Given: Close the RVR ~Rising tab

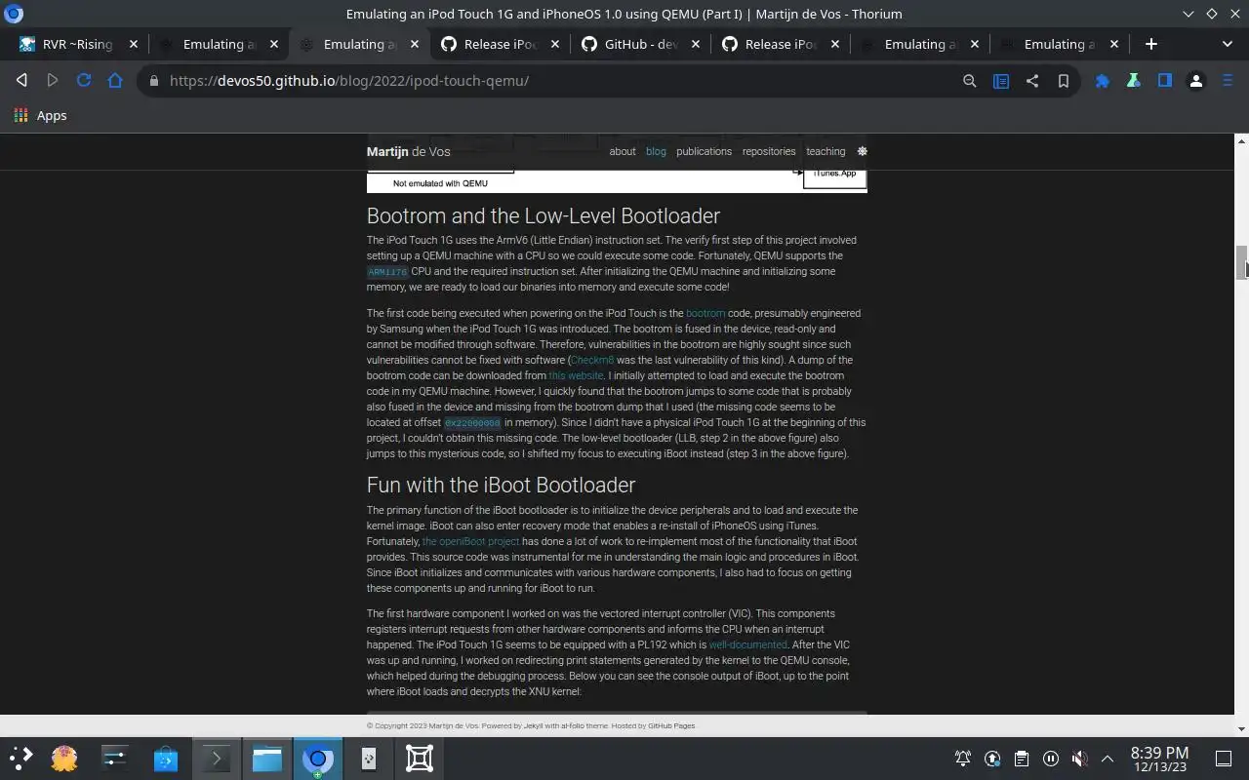Looking at the screenshot, I should point(134,44).
